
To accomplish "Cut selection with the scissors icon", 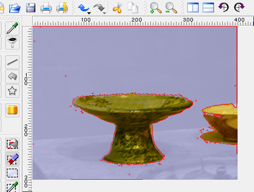I will (118, 8).
